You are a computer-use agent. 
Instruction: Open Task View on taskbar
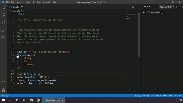[x=24, y=100]
